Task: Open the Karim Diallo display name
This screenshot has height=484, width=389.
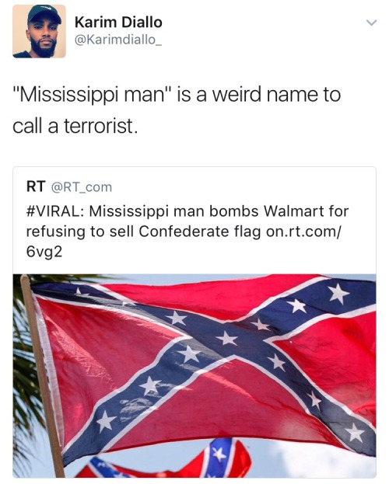Action: 118,23
